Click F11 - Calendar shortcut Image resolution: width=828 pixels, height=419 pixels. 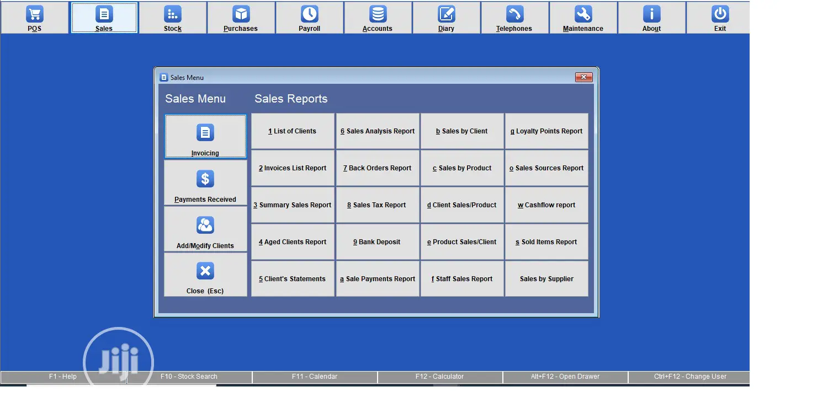tap(315, 377)
